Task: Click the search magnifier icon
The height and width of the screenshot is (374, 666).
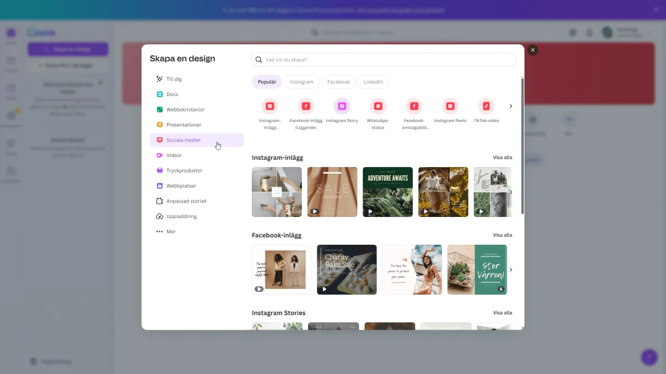Action: 259,59
